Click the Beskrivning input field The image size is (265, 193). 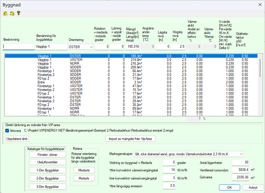click(x=18, y=47)
